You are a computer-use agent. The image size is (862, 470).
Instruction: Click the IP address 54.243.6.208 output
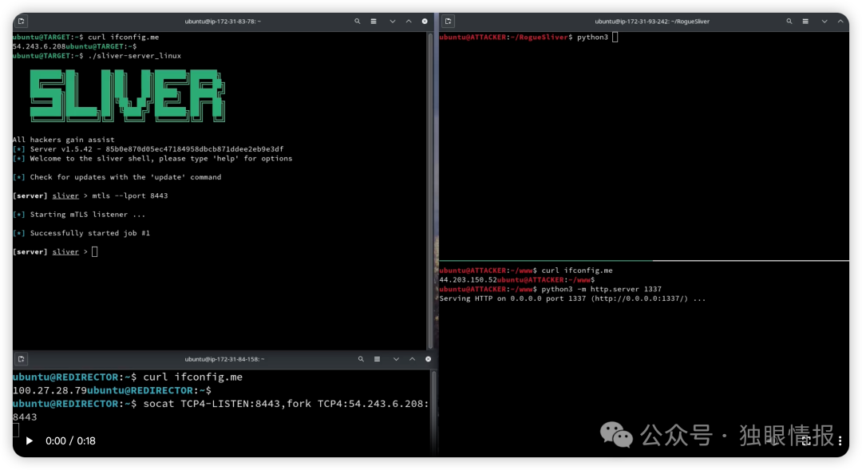pos(39,46)
